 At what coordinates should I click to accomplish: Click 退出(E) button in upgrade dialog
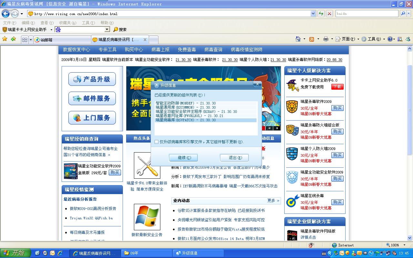click(234, 158)
